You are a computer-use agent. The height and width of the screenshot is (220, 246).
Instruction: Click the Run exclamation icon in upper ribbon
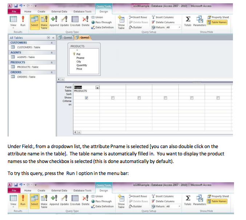pos(23,19)
